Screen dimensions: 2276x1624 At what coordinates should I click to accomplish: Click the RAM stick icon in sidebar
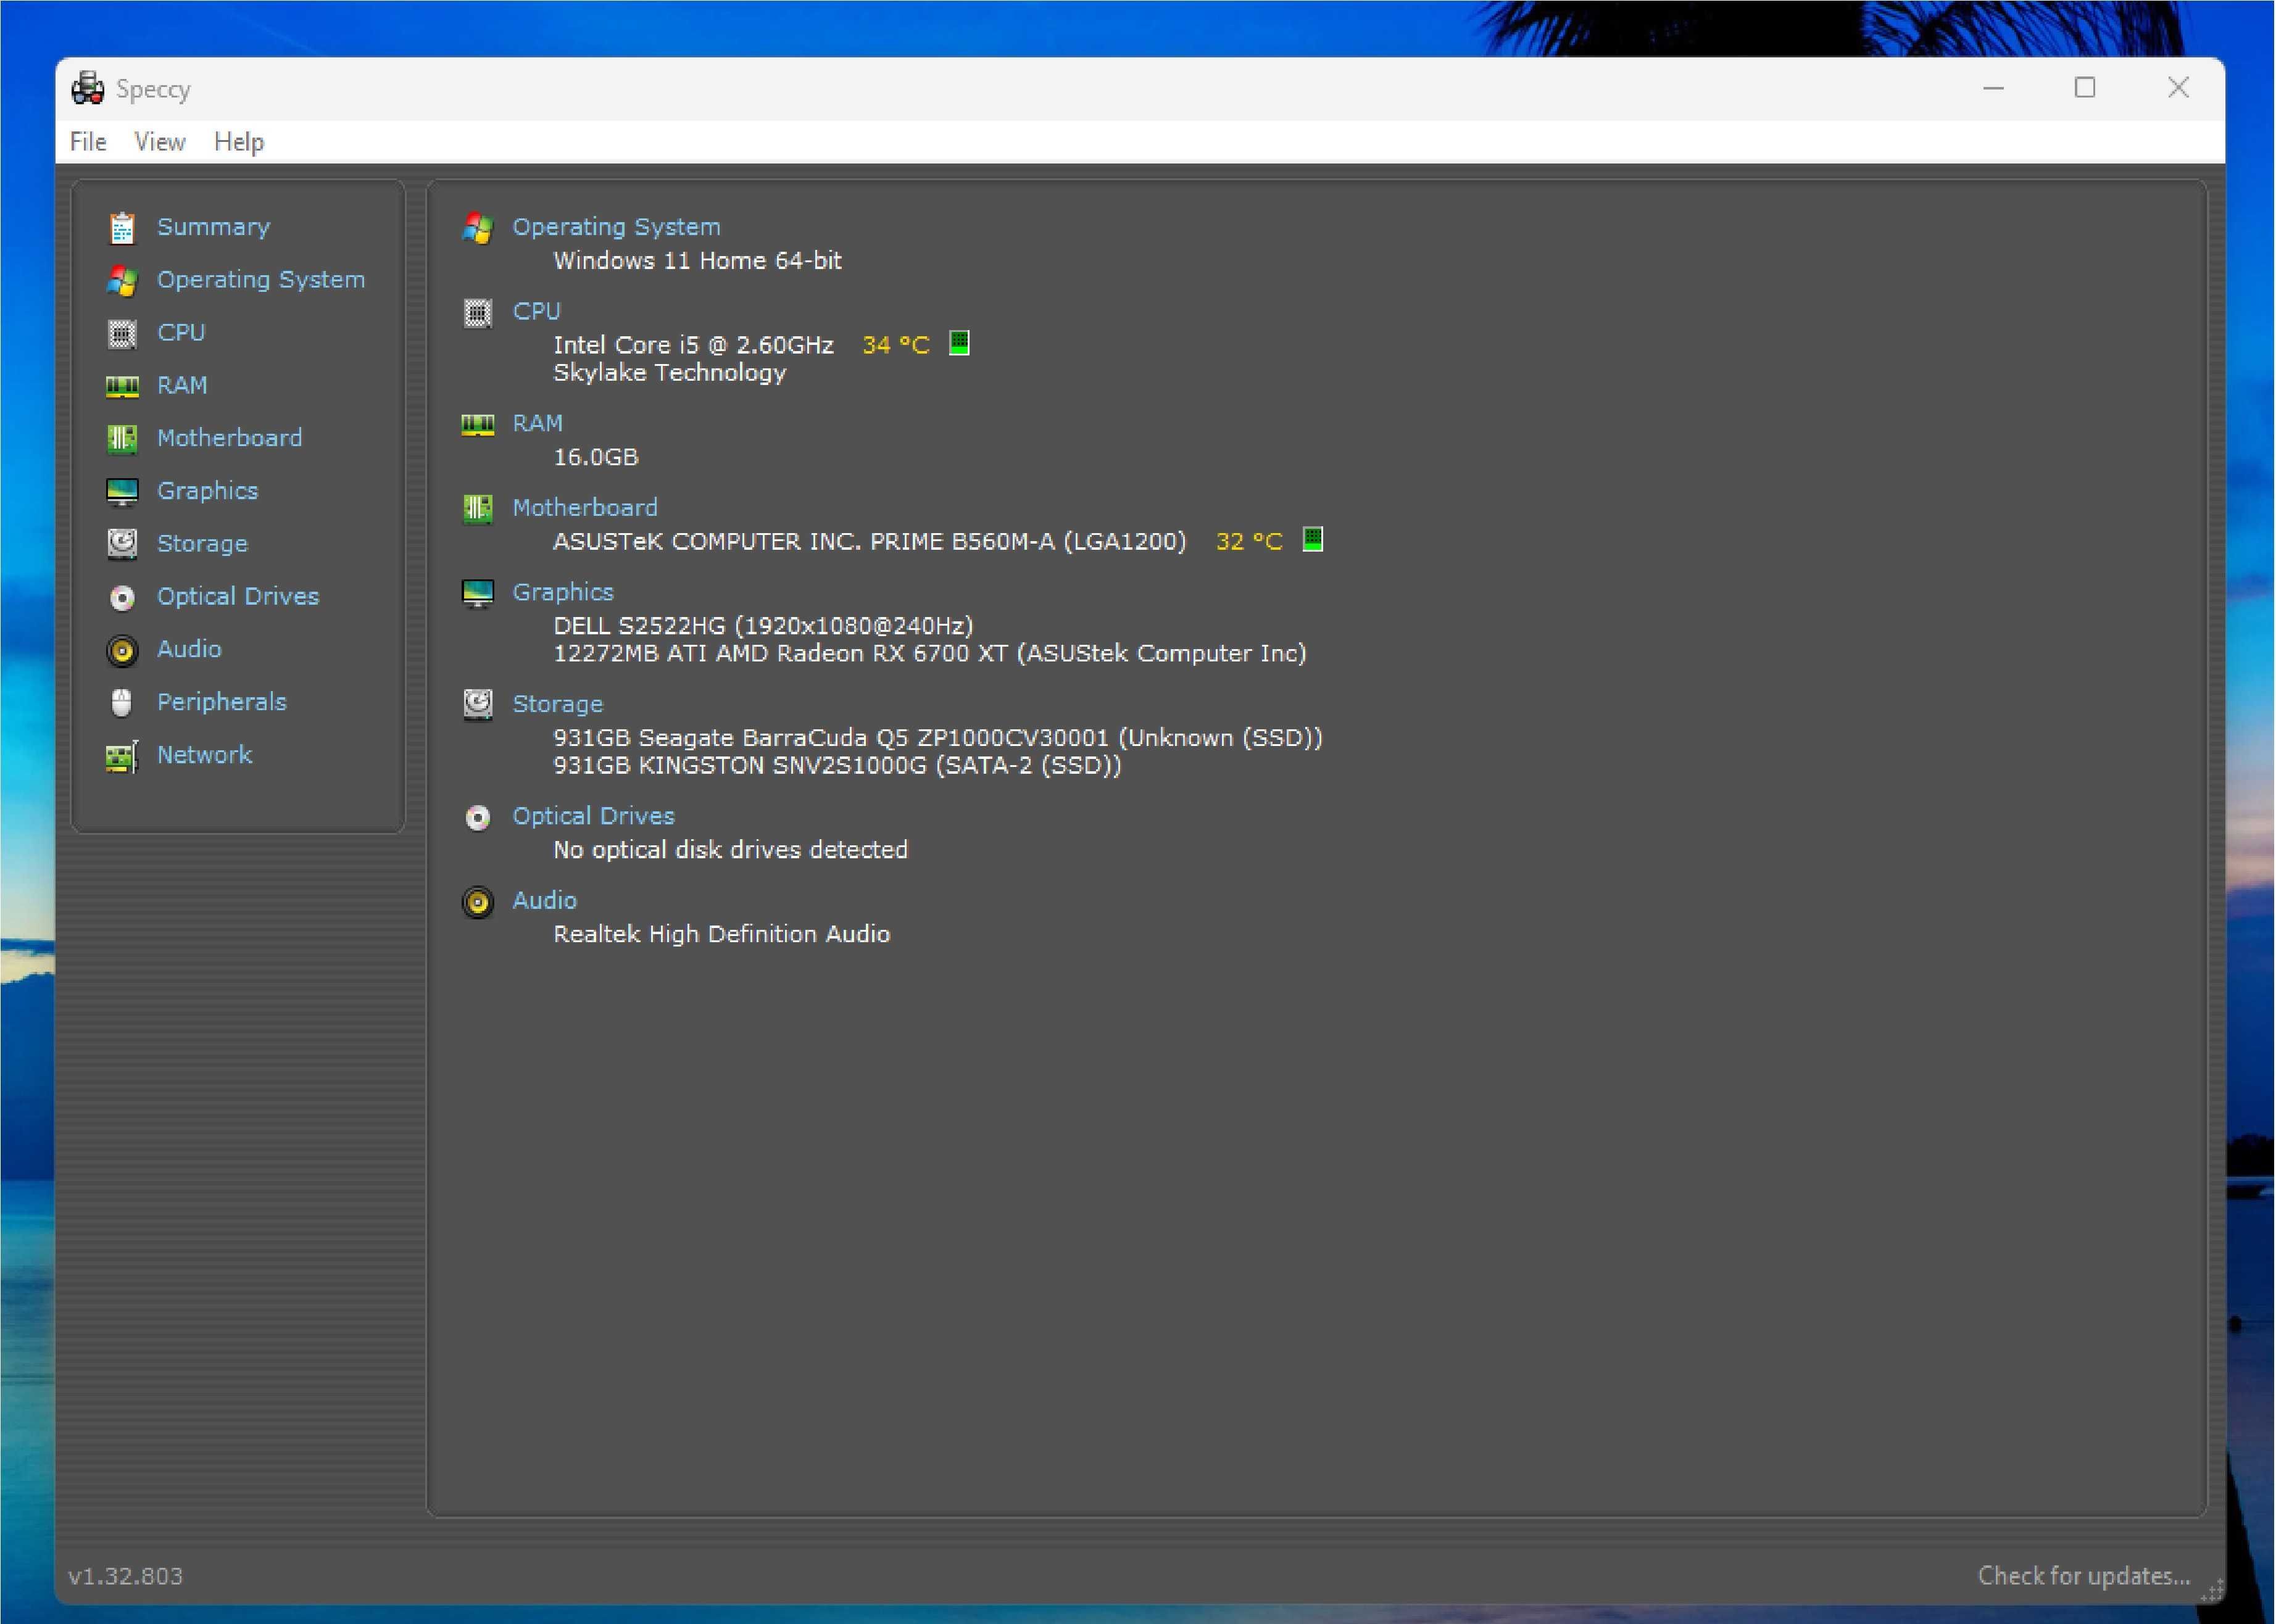(122, 386)
